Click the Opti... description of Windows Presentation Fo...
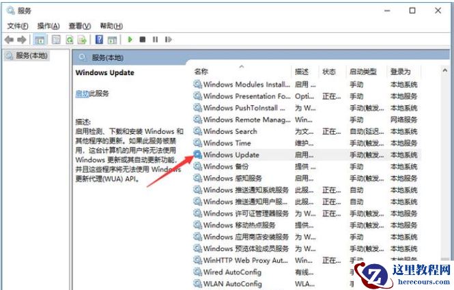Viewport: 454px width, 290px height. coord(304,96)
